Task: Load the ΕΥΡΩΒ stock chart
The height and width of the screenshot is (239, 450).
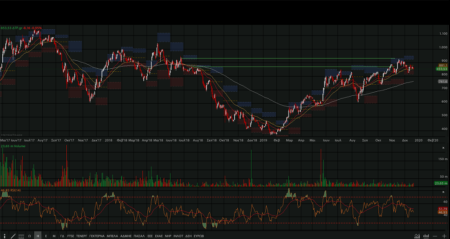Action: (x=199, y=236)
